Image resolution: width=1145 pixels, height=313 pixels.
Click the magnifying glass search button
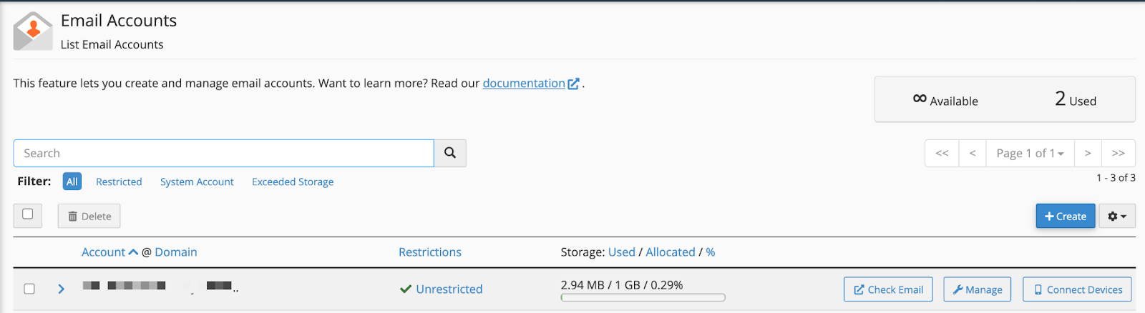pyautogui.click(x=450, y=153)
